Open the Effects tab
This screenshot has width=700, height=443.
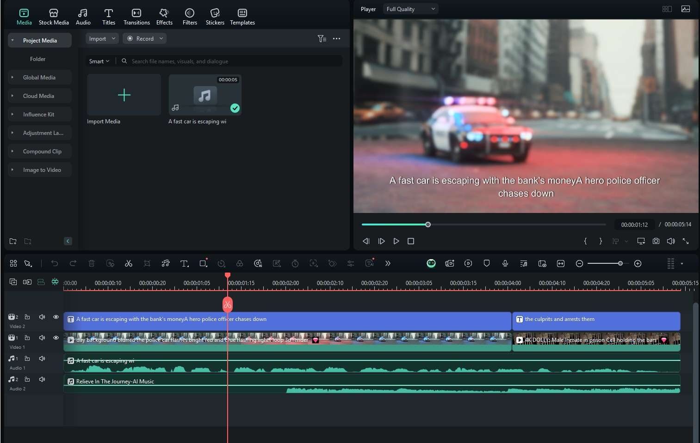point(164,17)
